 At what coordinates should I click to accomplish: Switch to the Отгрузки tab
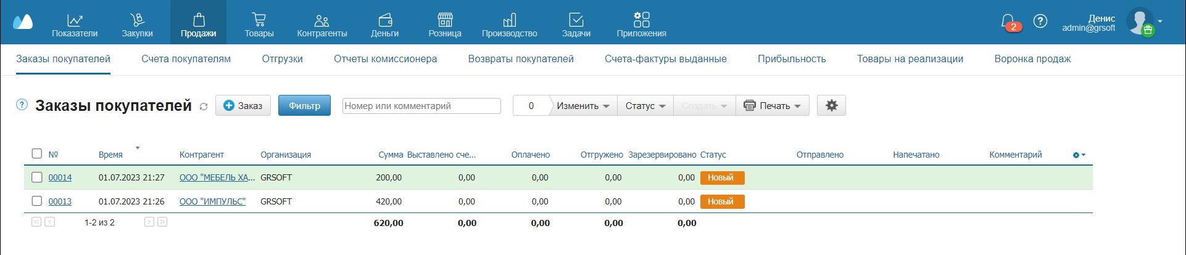click(282, 59)
